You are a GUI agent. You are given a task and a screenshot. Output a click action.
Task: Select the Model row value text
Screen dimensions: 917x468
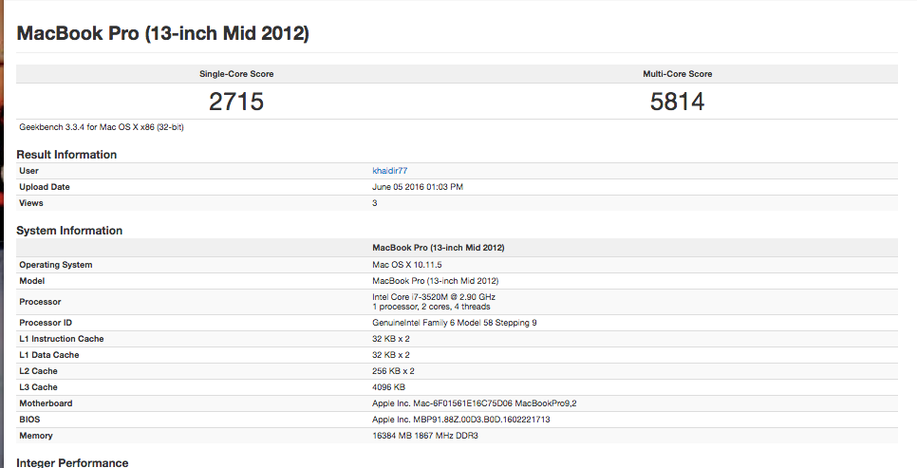click(x=435, y=281)
